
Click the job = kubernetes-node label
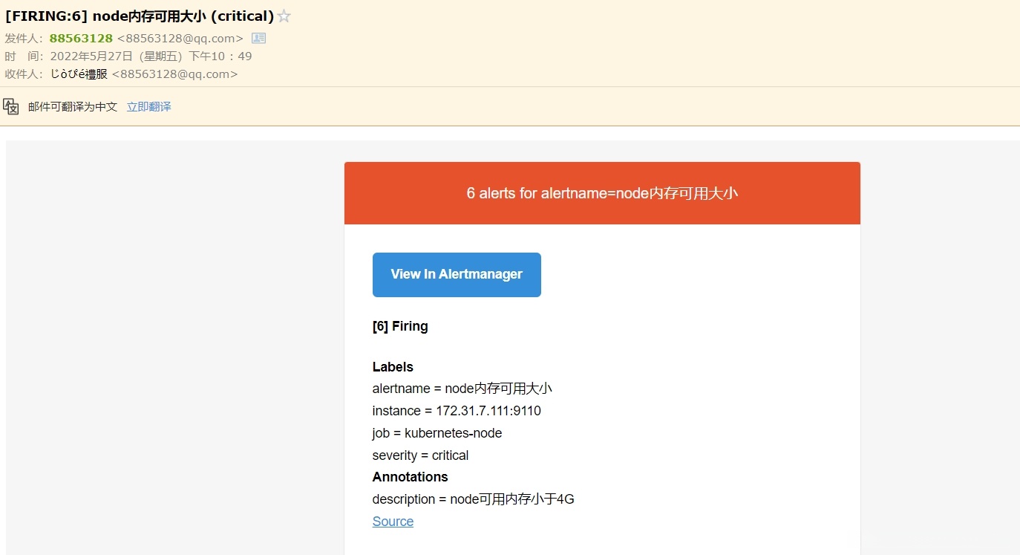[437, 433]
